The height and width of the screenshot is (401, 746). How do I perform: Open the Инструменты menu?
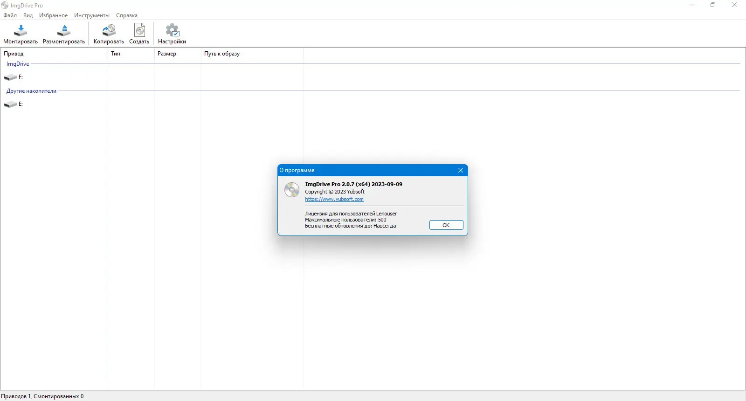tap(92, 15)
